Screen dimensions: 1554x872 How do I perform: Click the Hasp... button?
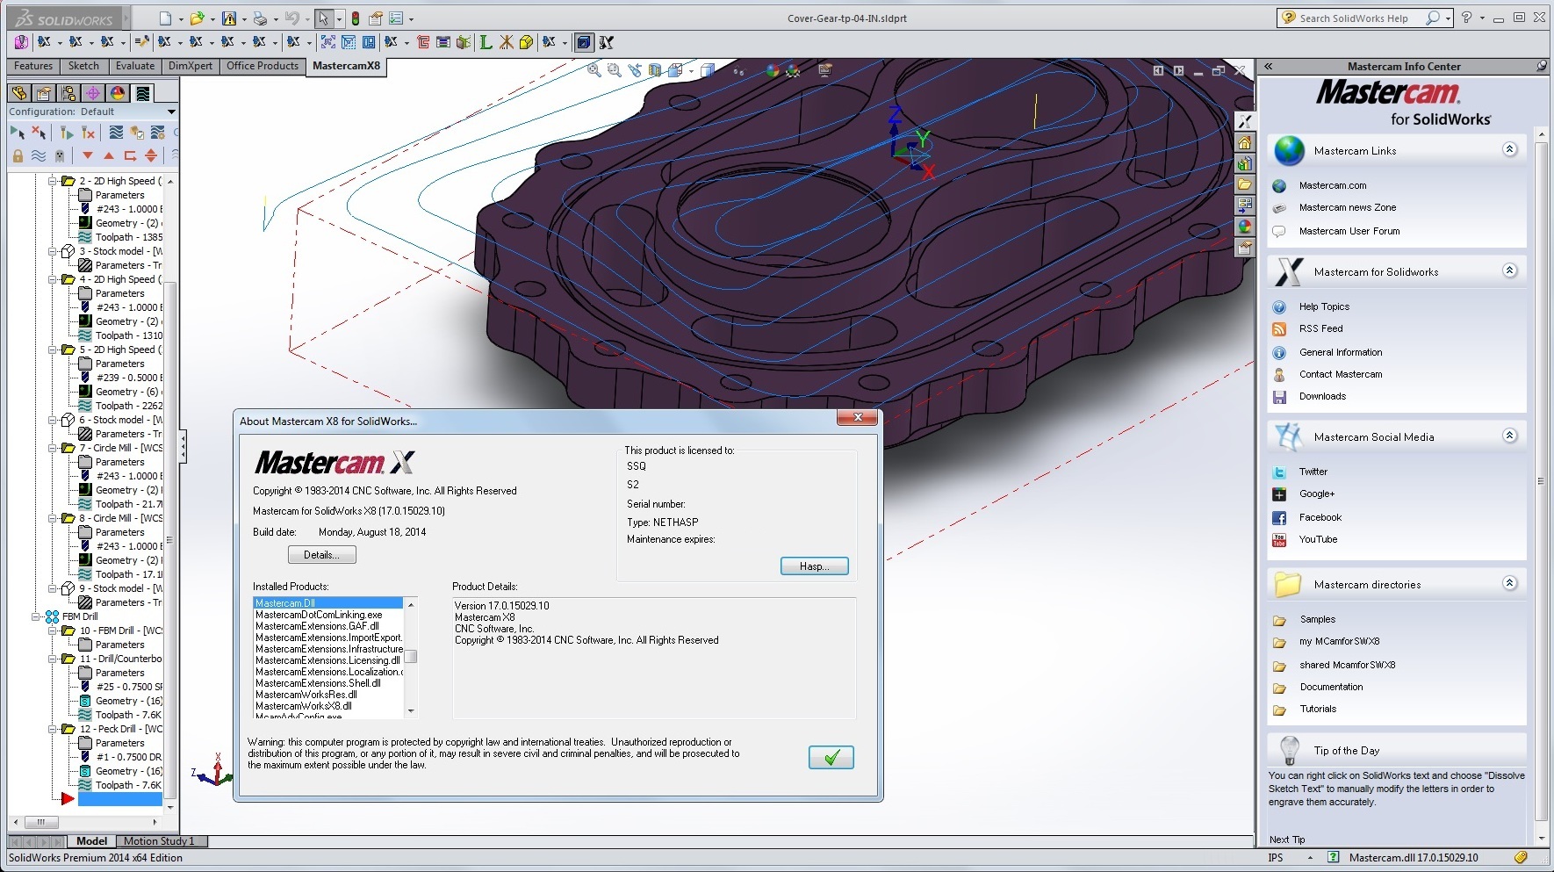click(x=815, y=566)
